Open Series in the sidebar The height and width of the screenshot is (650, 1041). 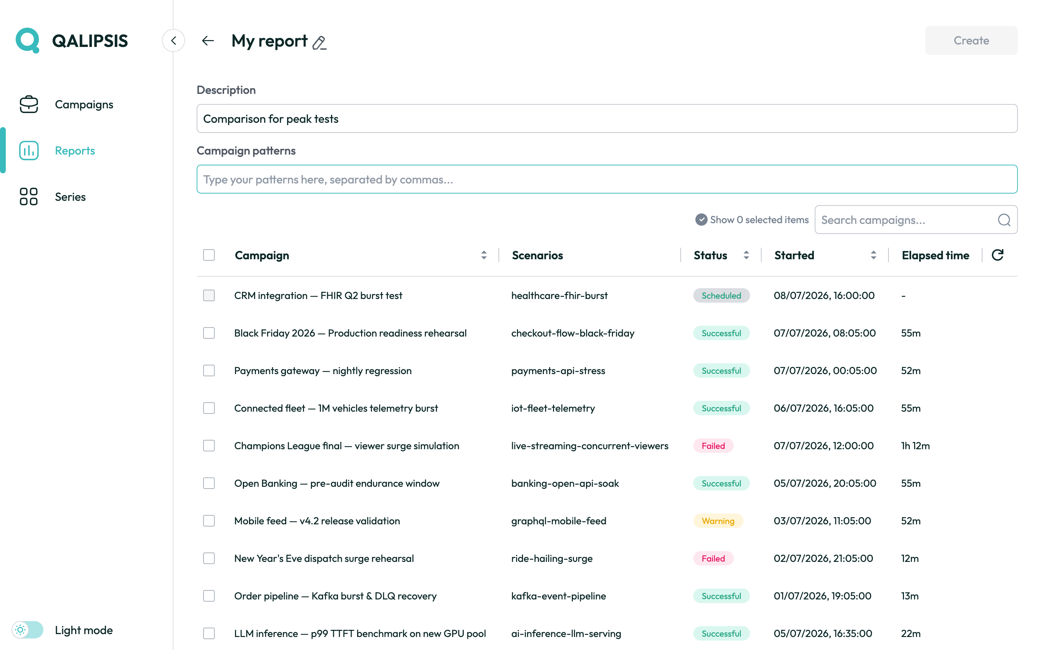click(x=70, y=196)
